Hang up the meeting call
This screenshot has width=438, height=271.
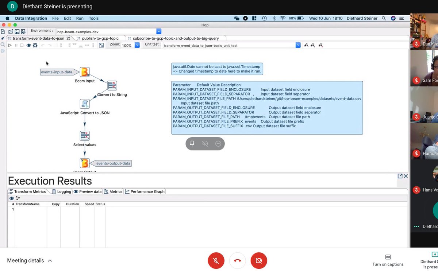pyautogui.click(x=238, y=261)
